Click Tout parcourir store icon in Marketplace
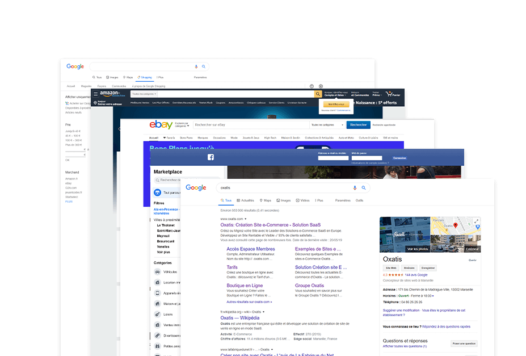The height and width of the screenshot is (356, 526). [x=157, y=192]
